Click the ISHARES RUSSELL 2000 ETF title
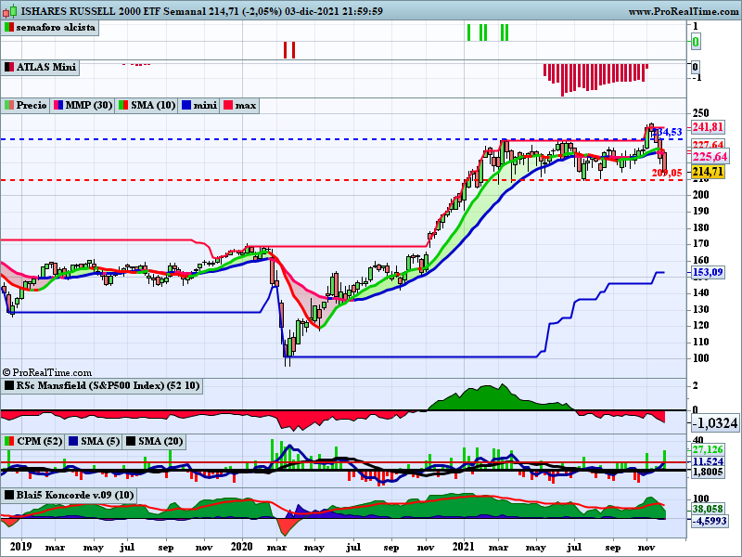Viewport: 742px width, 557px height. 91,11
